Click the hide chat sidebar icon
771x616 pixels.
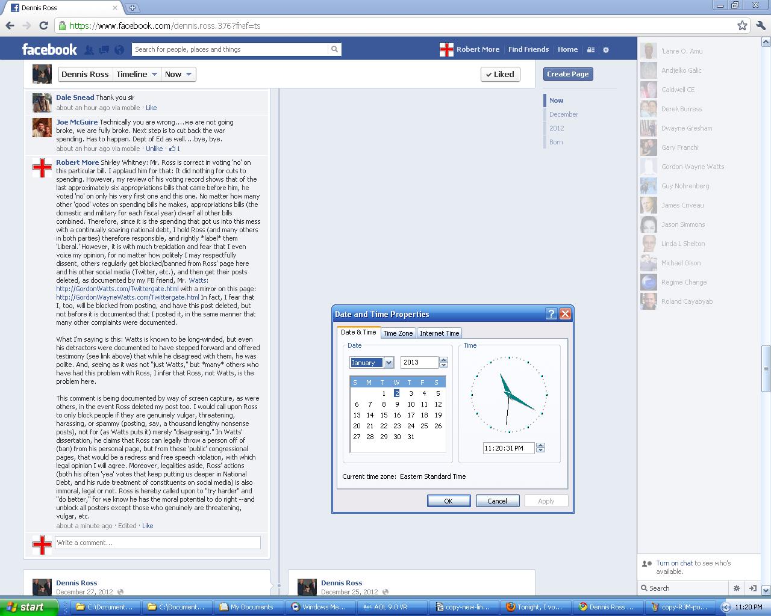click(x=752, y=588)
